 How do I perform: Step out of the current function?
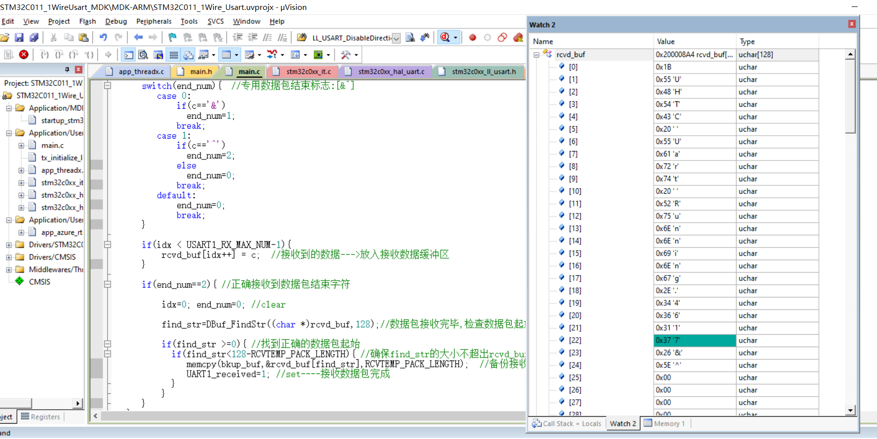click(74, 55)
